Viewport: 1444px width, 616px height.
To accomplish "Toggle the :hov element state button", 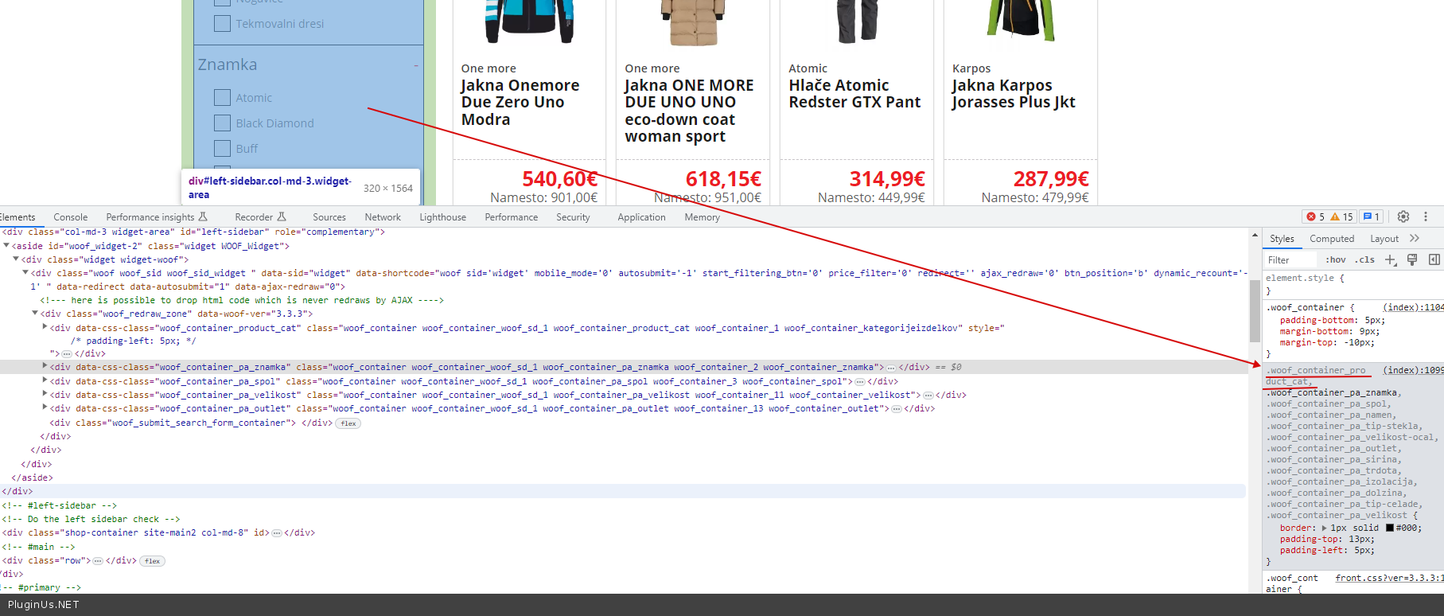I will pos(1335,259).
